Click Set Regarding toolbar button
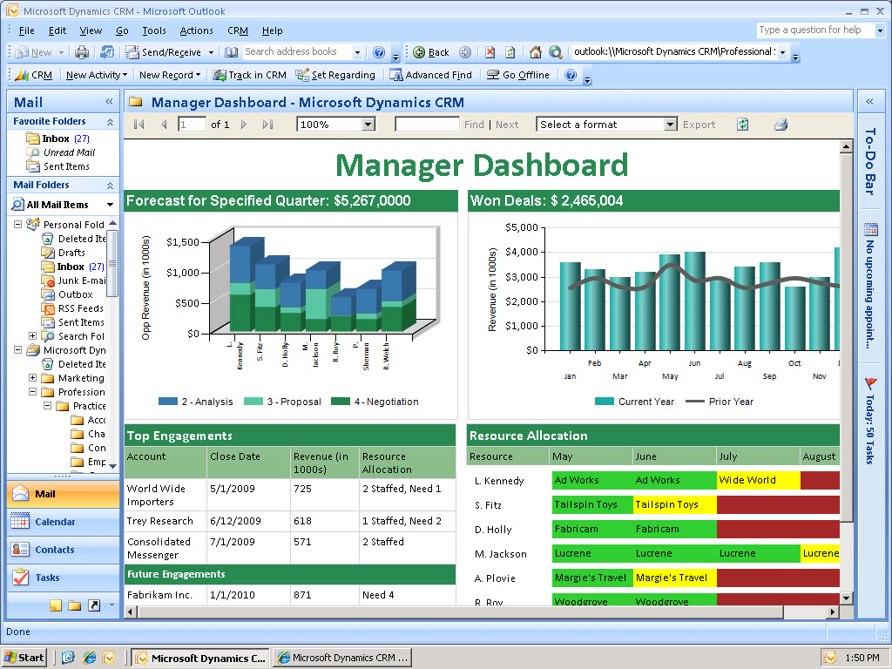Screen dimensions: 892x669 tap(335, 75)
